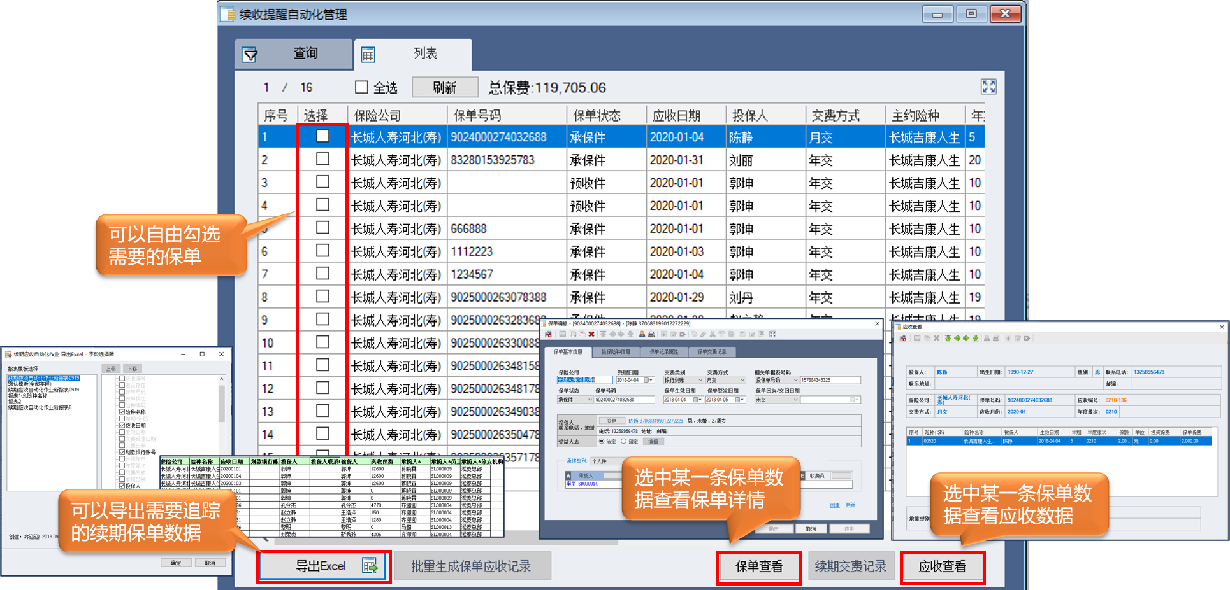Switch to the 查询 tab
This screenshot has width=1230, height=590.
click(x=294, y=54)
